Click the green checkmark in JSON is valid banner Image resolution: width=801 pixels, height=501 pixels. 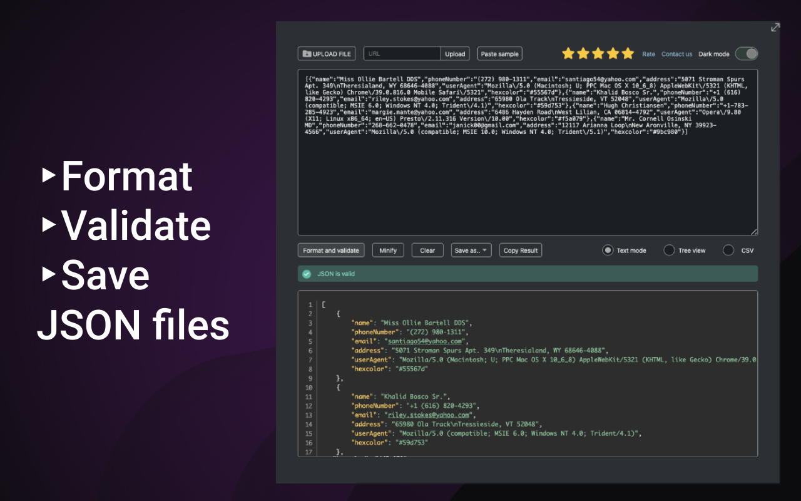click(306, 273)
